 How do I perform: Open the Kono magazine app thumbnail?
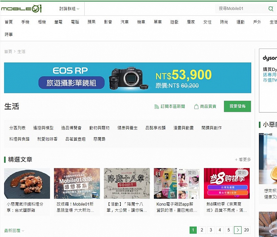point(177,183)
